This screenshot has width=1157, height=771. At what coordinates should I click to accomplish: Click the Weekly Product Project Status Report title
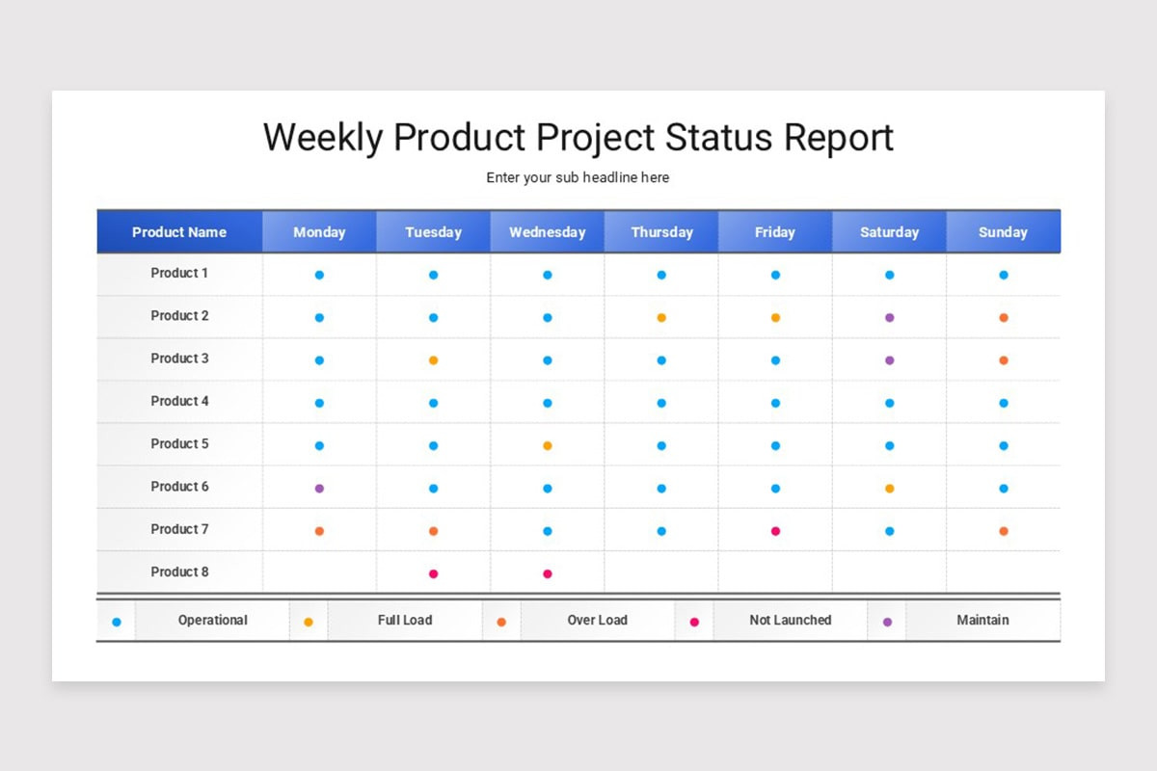point(578,137)
